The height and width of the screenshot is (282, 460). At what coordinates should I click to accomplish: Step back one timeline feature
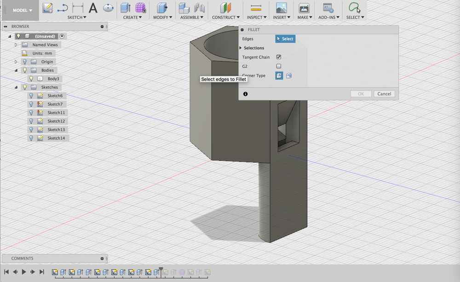coord(15,272)
